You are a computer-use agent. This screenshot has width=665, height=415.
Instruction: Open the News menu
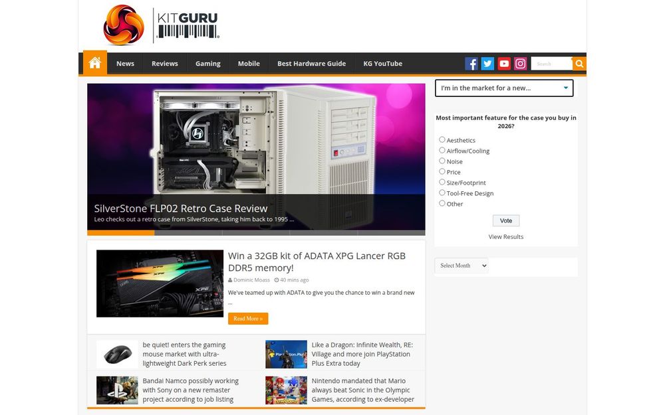click(125, 64)
